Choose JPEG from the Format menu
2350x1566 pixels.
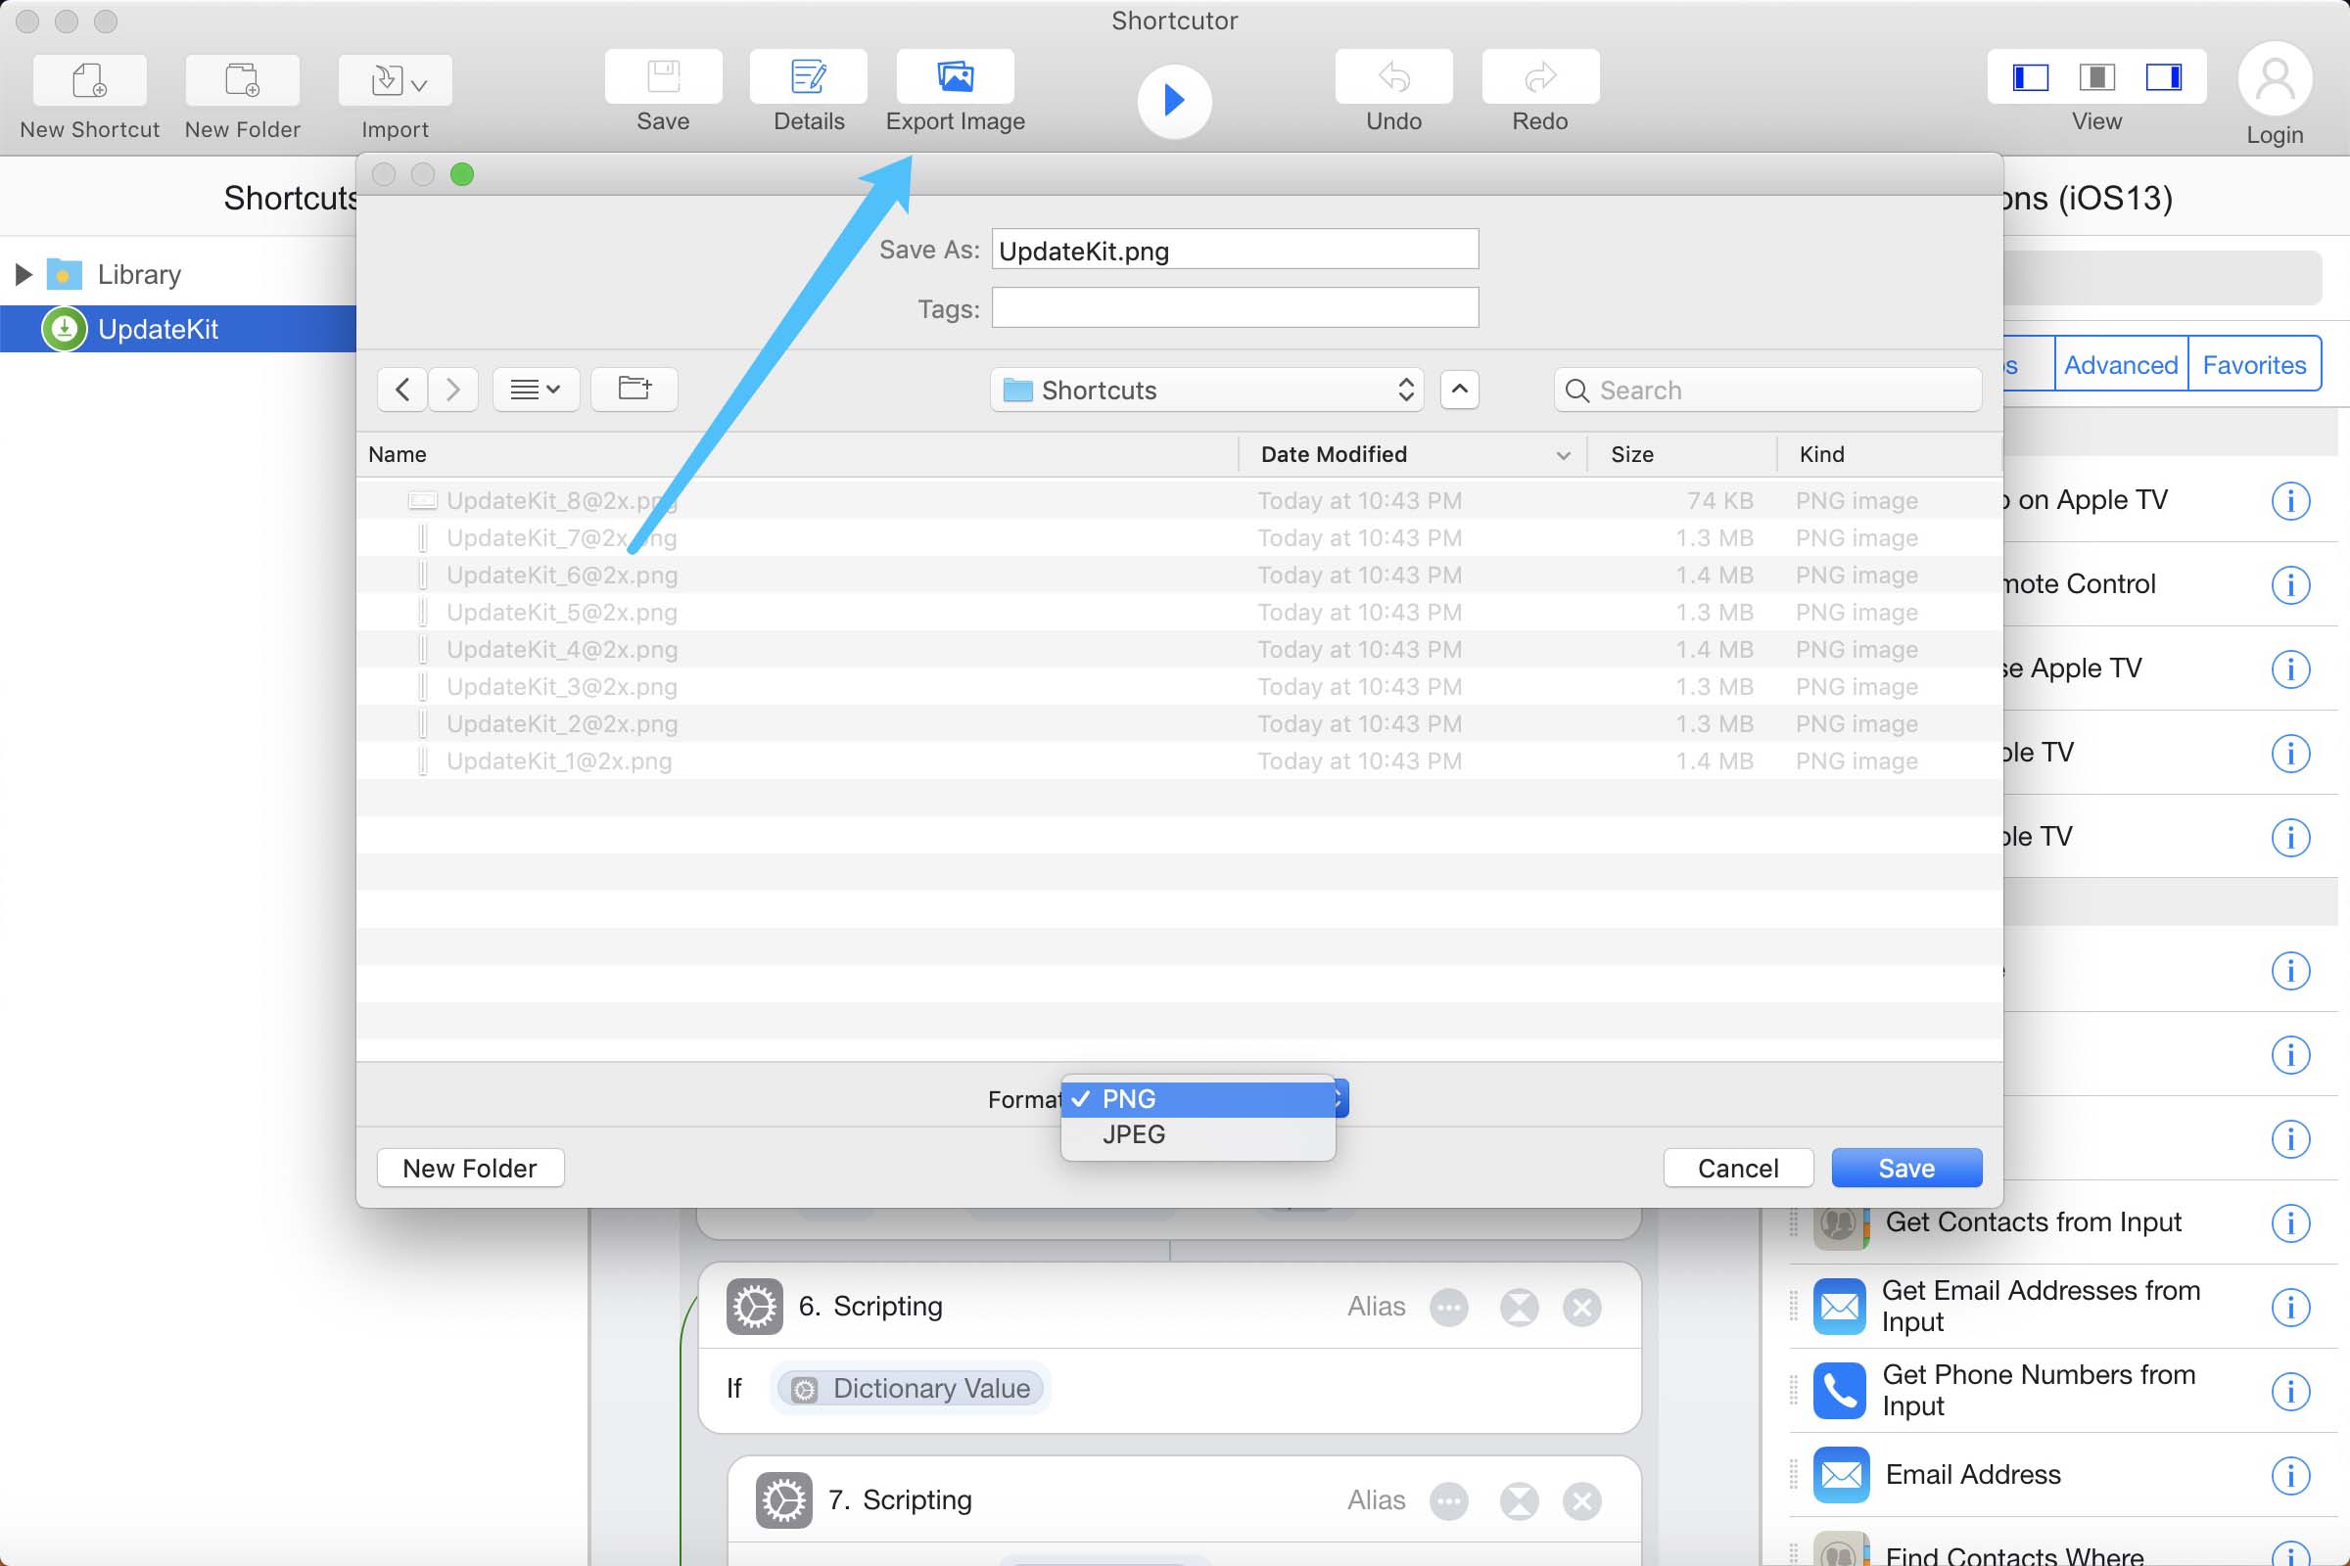point(1134,1134)
